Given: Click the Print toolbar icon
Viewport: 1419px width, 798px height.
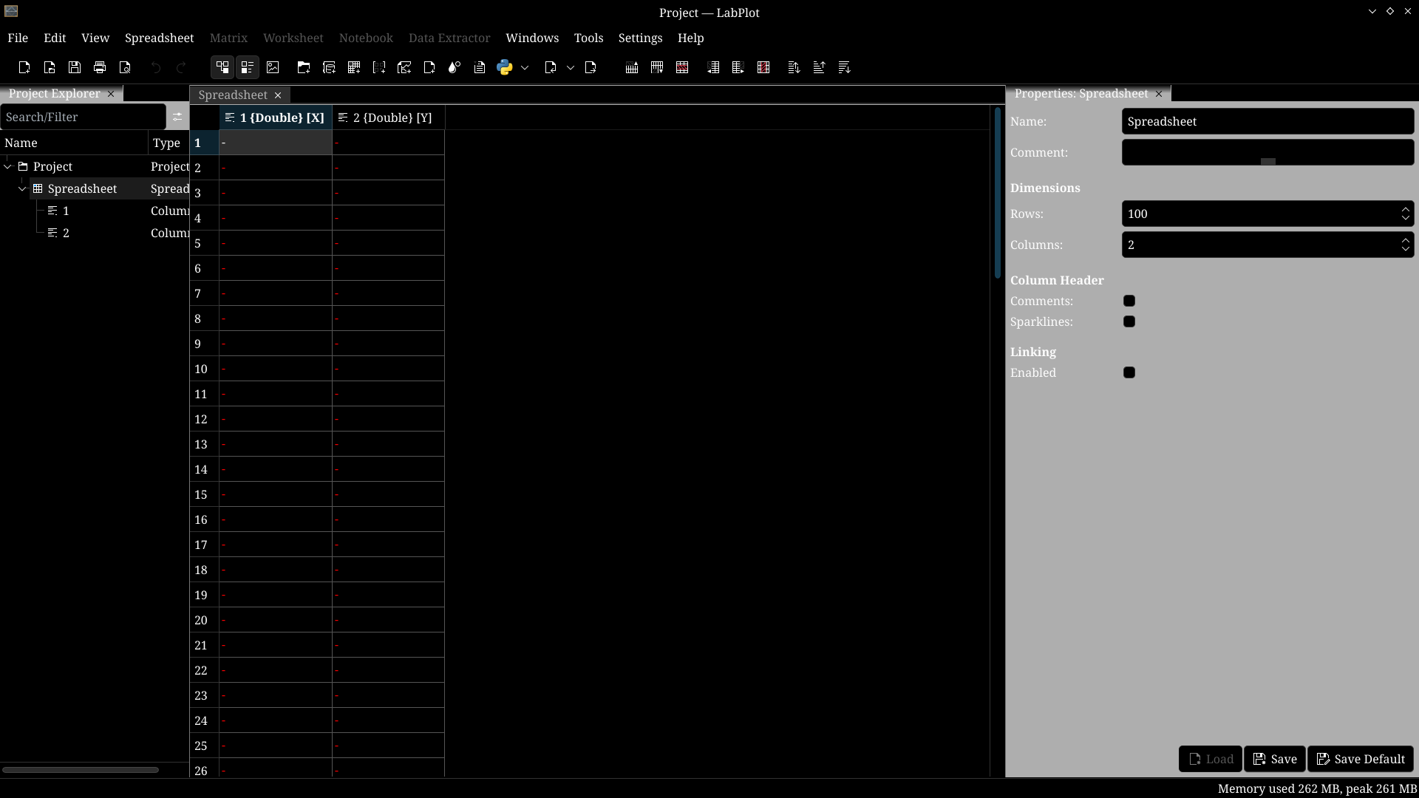Looking at the screenshot, I should point(100,67).
